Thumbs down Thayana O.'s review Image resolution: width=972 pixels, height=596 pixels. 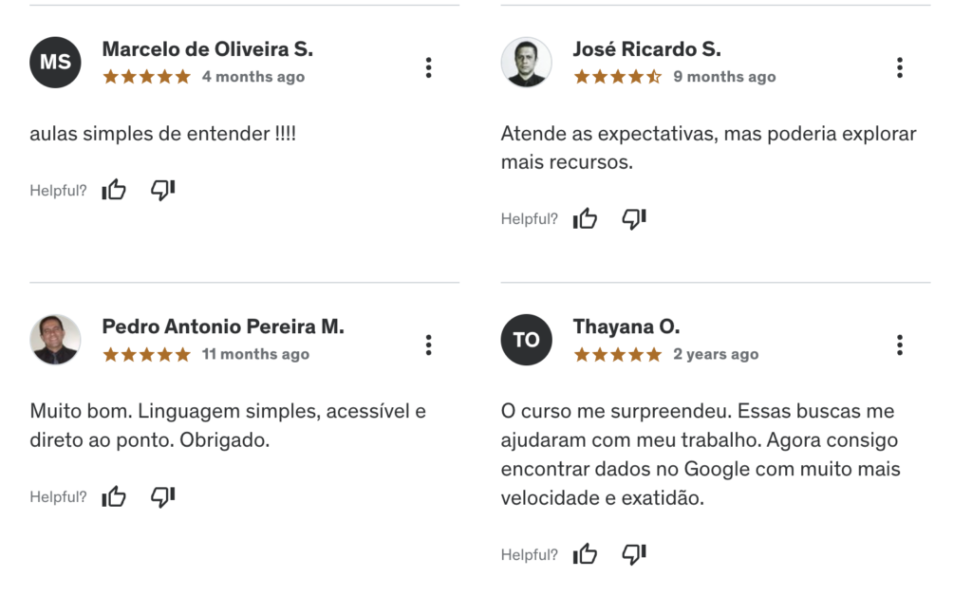coord(634,554)
